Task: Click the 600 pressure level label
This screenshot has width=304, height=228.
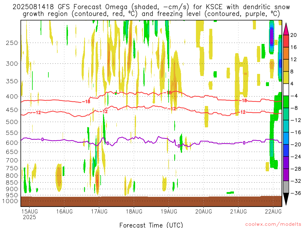Action: (x=12, y=143)
